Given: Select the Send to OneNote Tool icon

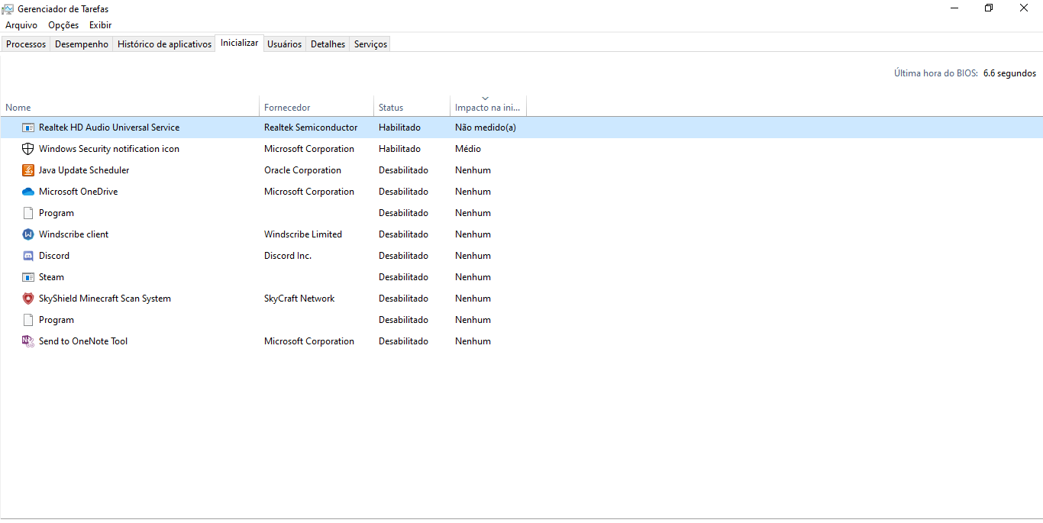Looking at the screenshot, I should click(28, 341).
